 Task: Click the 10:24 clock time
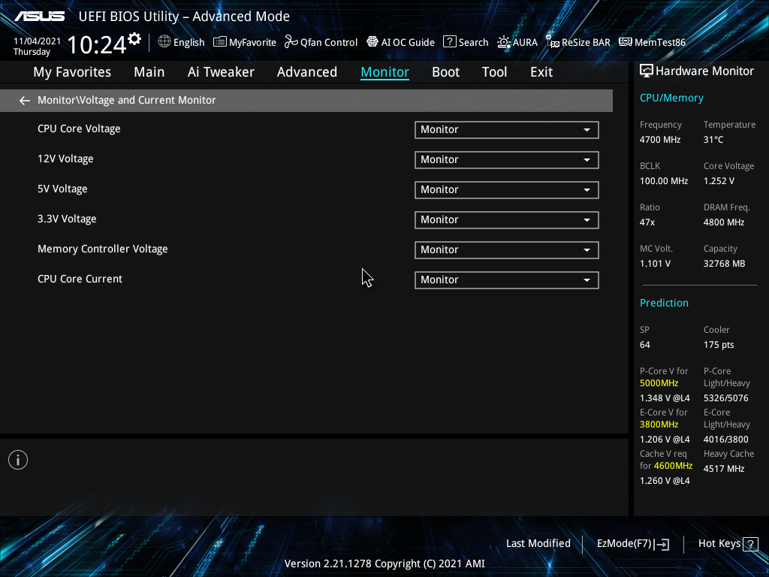(97, 44)
